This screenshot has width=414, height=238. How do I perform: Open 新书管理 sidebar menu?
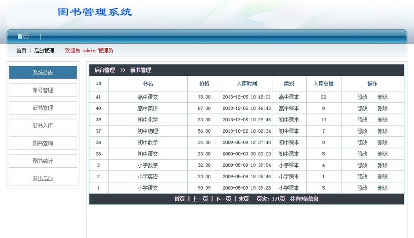click(x=43, y=108)
